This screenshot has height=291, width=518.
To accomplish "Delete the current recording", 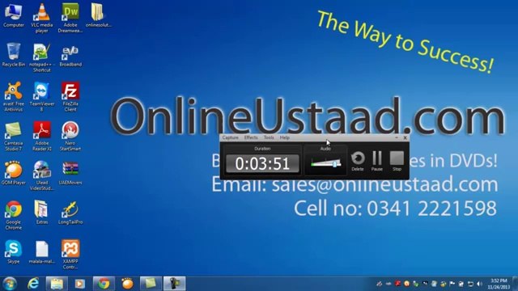I will click(x=358, y=162).
